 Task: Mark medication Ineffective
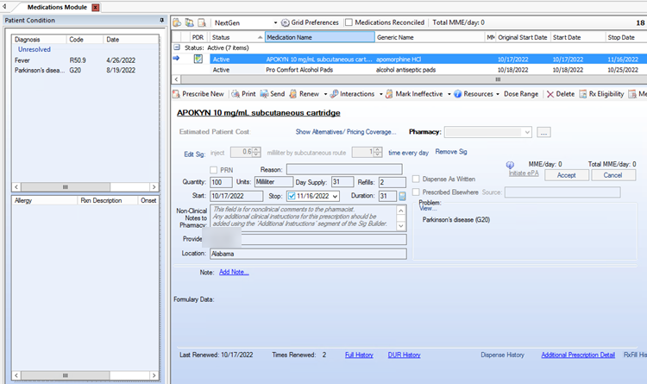tap(414, 94)
